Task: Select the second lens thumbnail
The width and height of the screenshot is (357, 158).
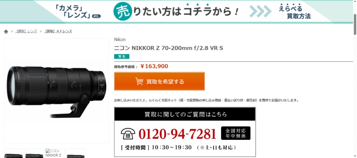Action: [x=35, y=153]
